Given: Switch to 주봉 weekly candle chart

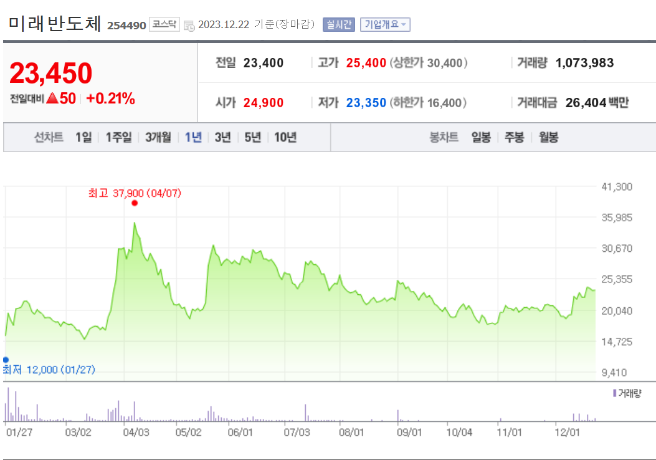Looking at the screenshot, I should (514, 137).
